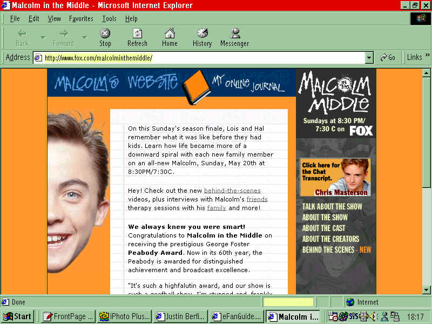Open the Help menu
The height and width of the screenshot is (324, 432).
click(x=131, y=19)
